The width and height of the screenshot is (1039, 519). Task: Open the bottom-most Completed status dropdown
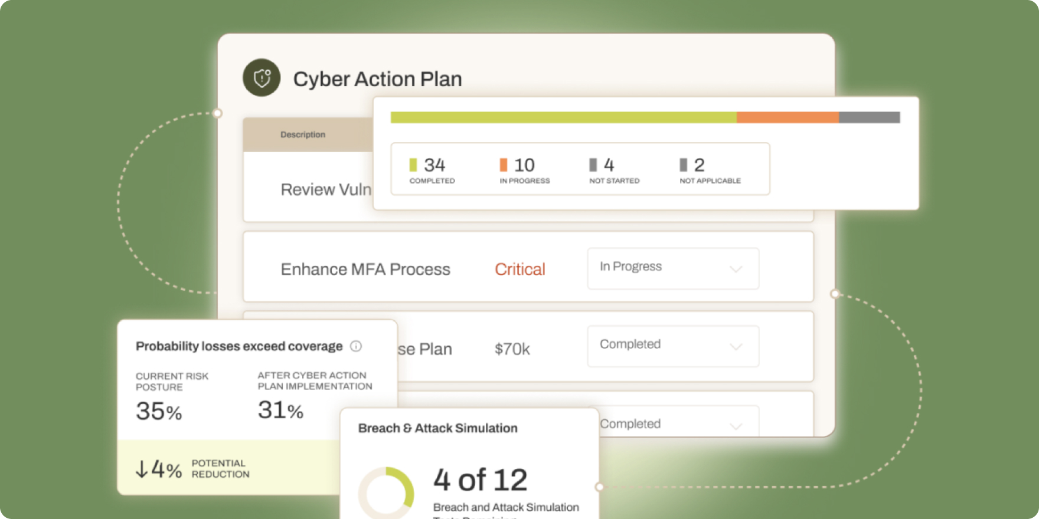coord(673,423)
